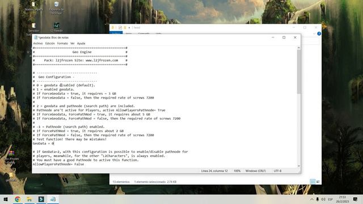363x204 pixels.
Task: Click the 'AllowPlayersPathnode= False' line
Action: pyautogui.click(x=58, y=164)
